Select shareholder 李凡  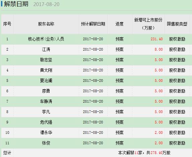coord(46,112)
